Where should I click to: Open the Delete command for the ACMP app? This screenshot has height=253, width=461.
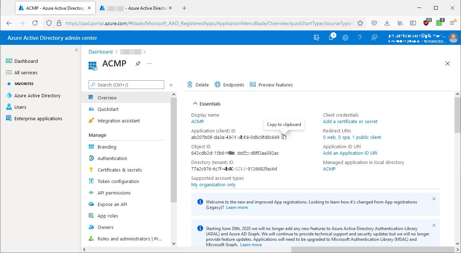pyautogui.click(x=198, y=85)
